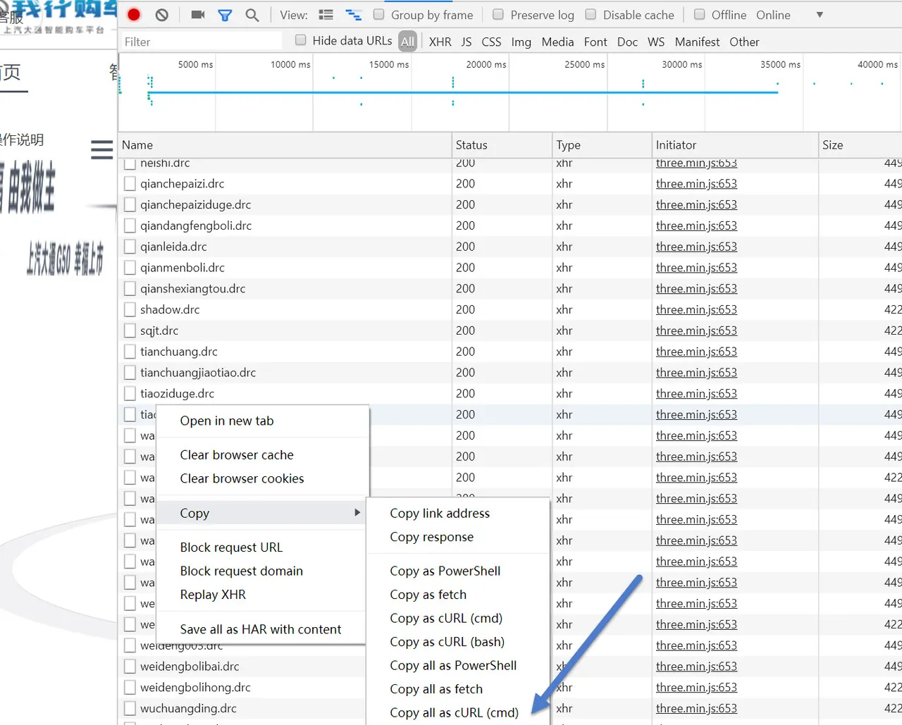Toggle the overview waterfall view icon
Screen dimensions: 902x725
(353, 15)
